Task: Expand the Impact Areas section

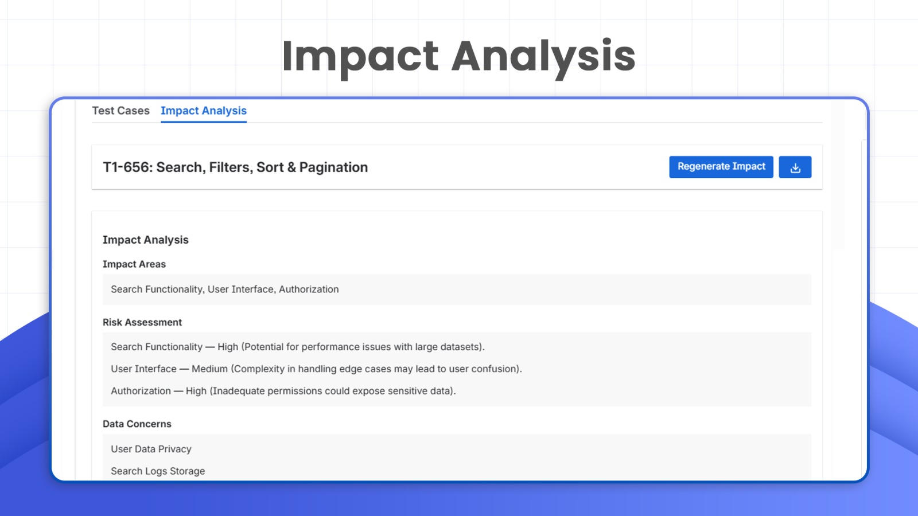Action: [x=134, y=264]
